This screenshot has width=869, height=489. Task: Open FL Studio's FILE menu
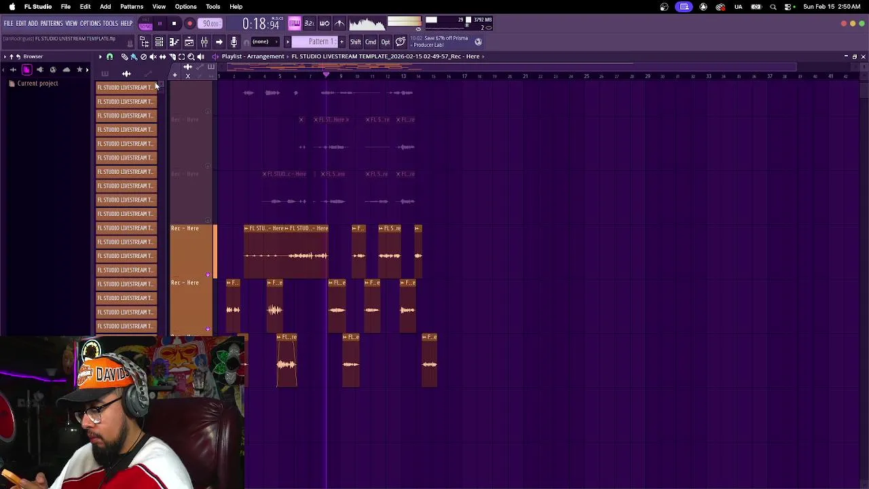coord(9,23)
